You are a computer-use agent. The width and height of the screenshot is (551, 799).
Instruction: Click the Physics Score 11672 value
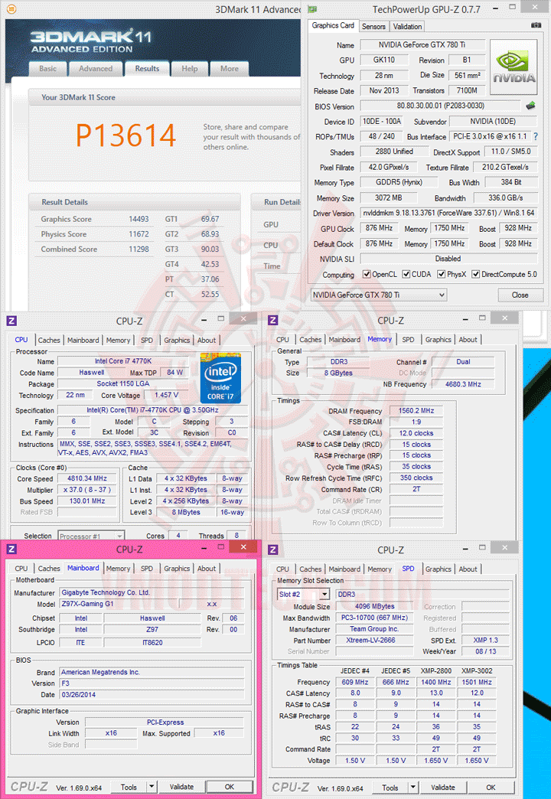point(139,234)
